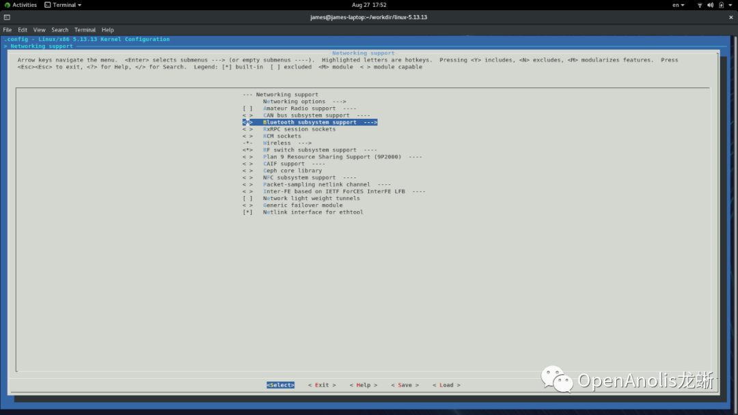738x415 pixels.
Task: Toggle NFC subsystem support option
Action: click(x=247, y=177)
